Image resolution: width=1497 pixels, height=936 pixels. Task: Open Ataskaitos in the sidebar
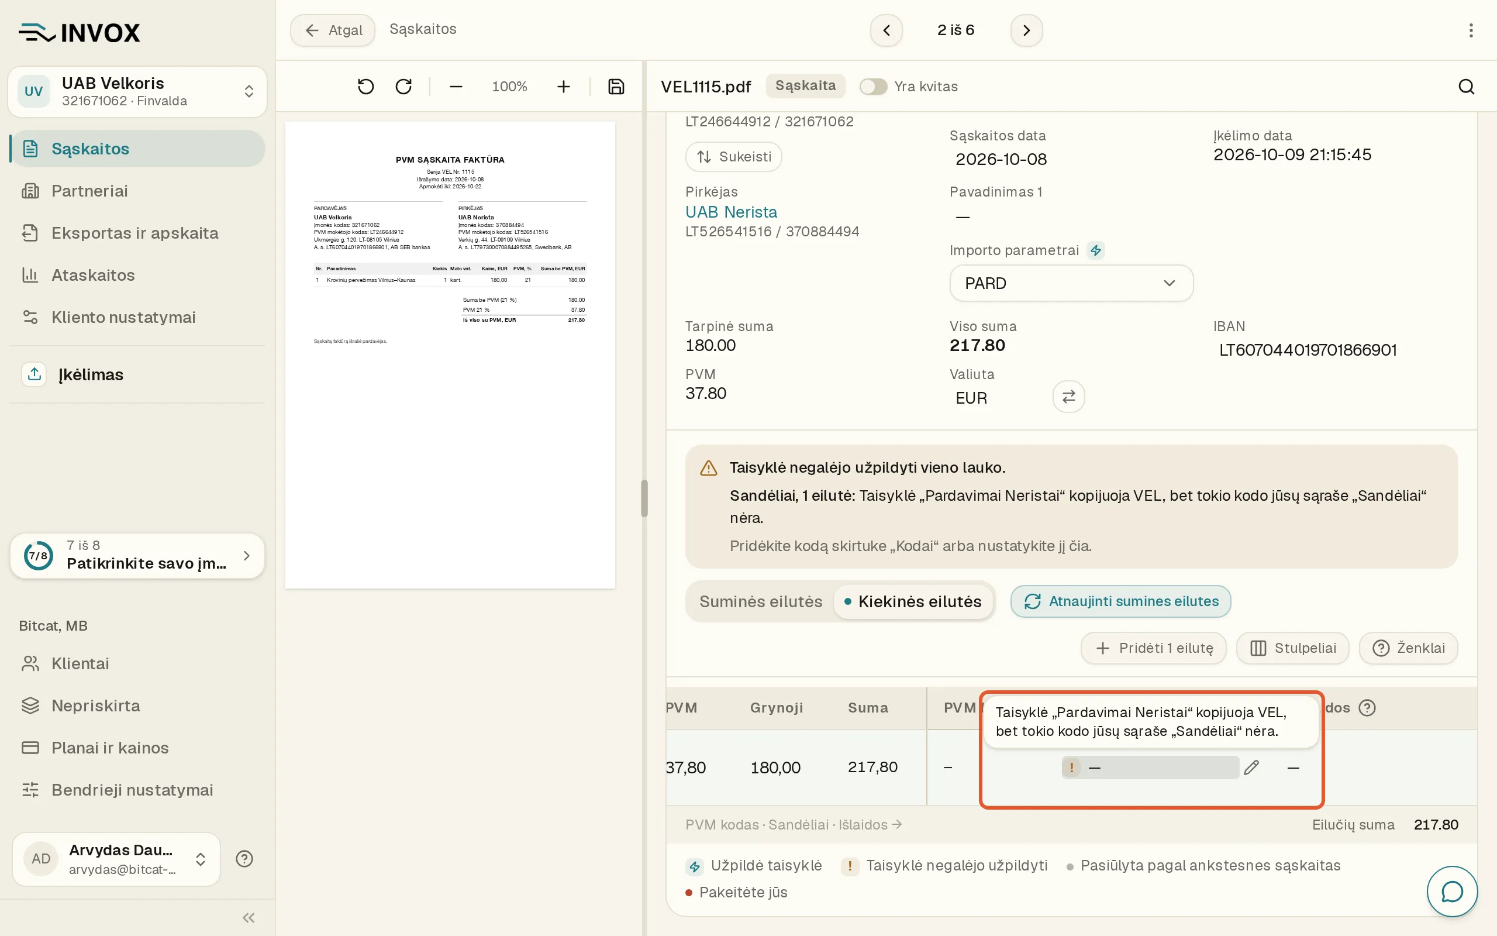pyautogui.click(x=137, y=275)
